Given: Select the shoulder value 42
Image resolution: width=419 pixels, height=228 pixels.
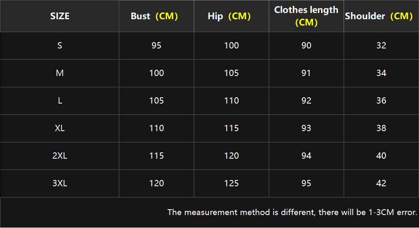Looking at the screenshot, I should [x=381, y=183].
